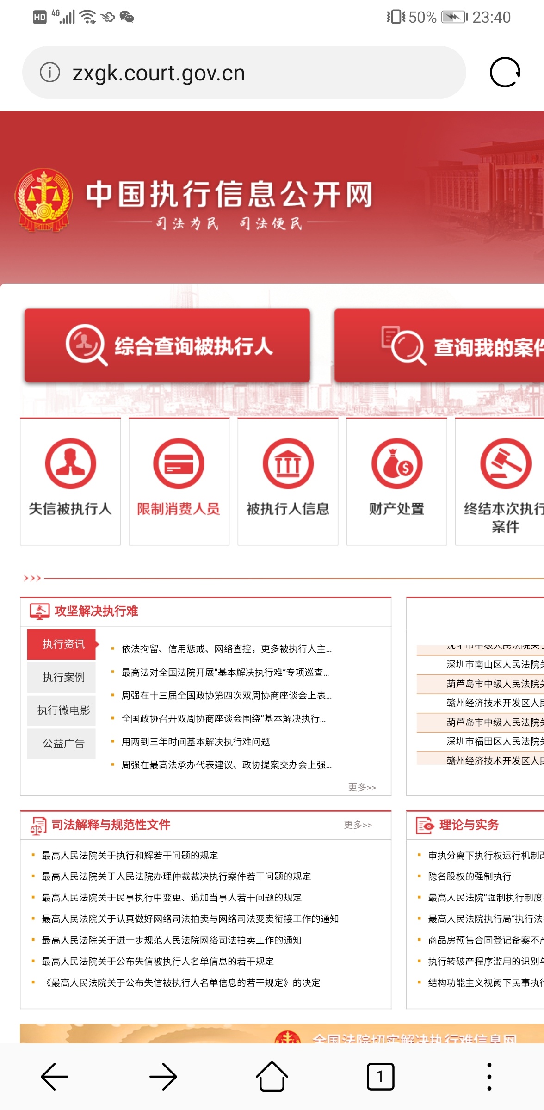Tap the battery indicator in status bar

(454, 18)
